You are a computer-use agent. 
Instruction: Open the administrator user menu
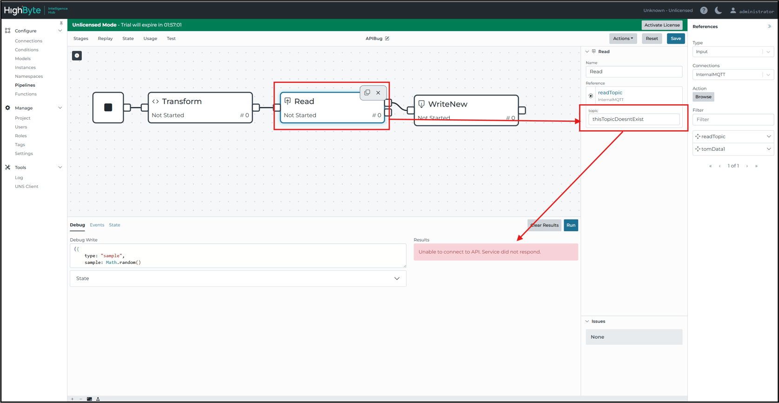(x=752, y=11)
